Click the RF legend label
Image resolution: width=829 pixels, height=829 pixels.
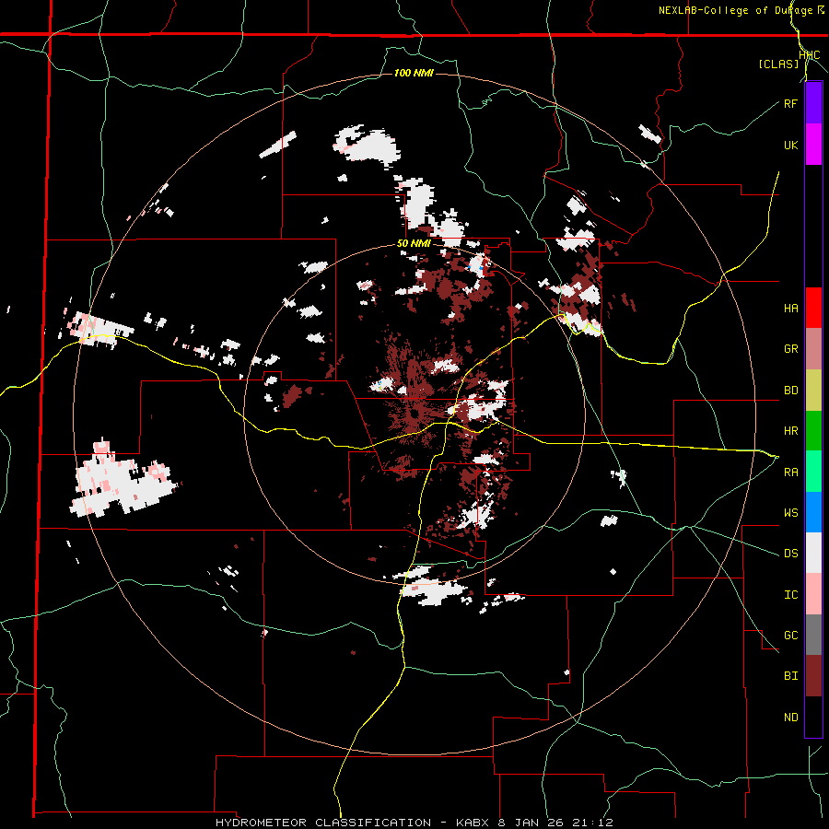(790, 103)
